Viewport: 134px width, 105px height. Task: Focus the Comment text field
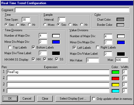[72, 10]
